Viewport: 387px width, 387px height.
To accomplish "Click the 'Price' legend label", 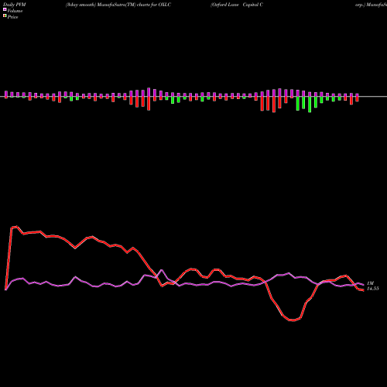I will (12, 17).
